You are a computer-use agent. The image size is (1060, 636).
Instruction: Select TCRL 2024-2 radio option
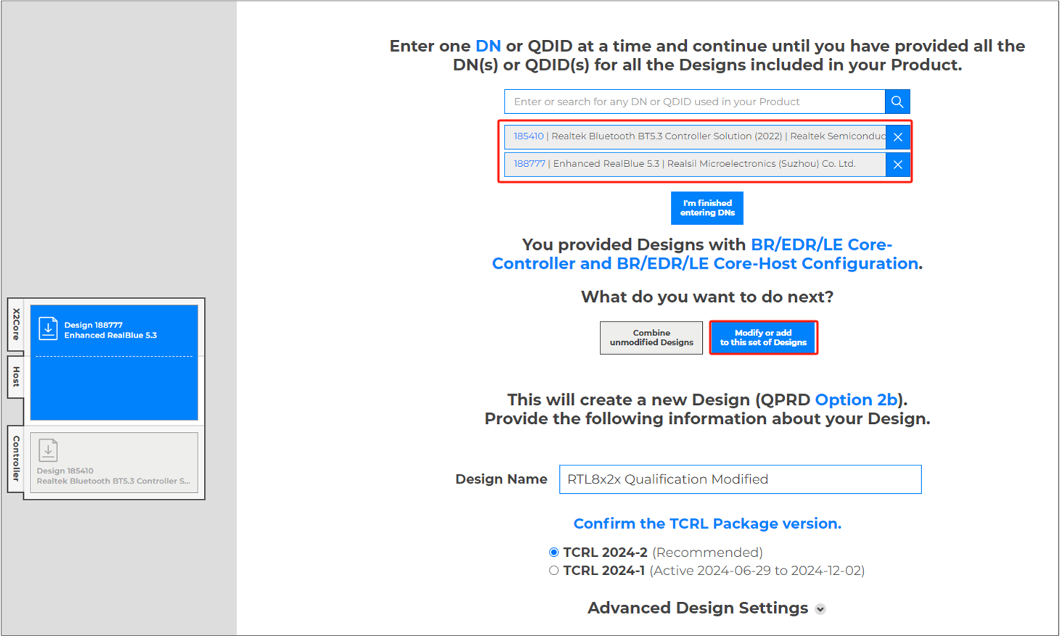554,553
